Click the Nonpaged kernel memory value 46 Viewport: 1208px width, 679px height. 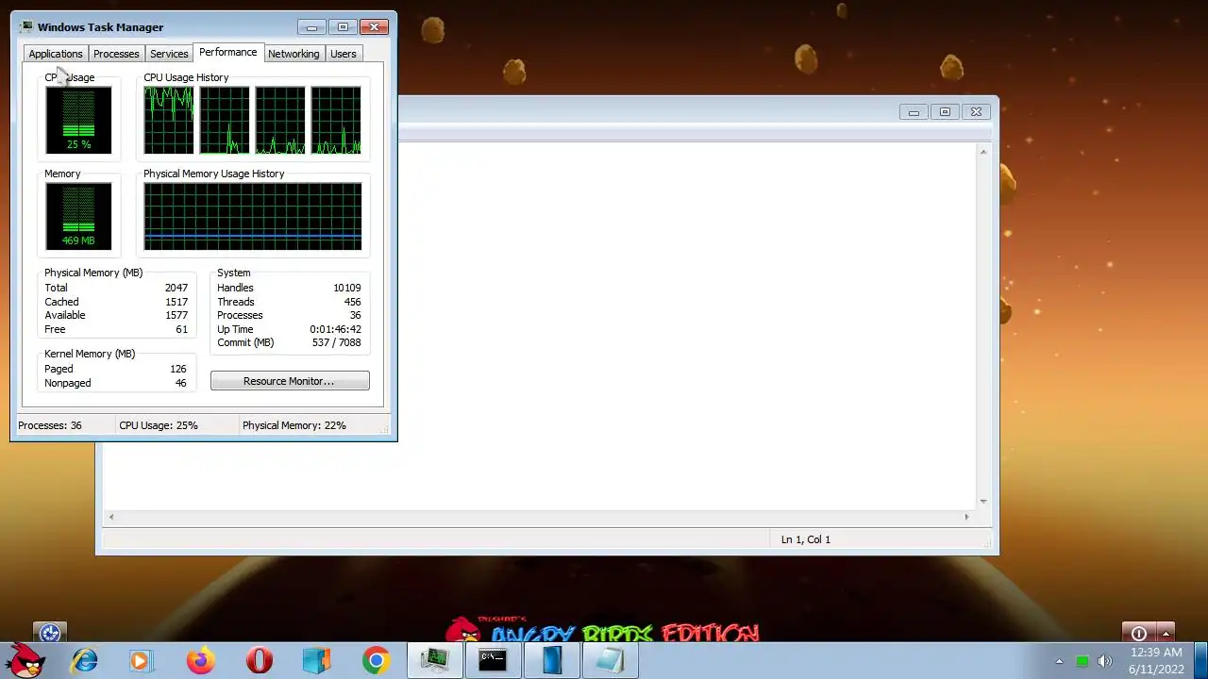181,383
